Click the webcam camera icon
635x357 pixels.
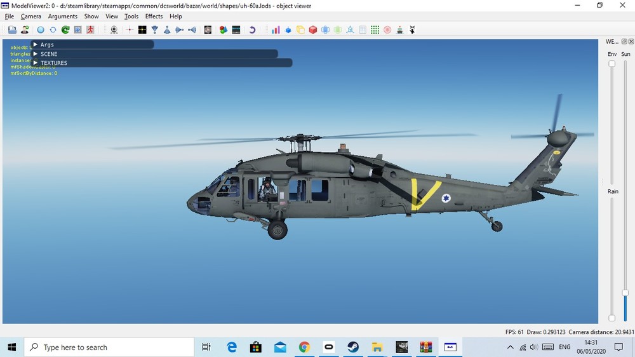coord(114,30)
